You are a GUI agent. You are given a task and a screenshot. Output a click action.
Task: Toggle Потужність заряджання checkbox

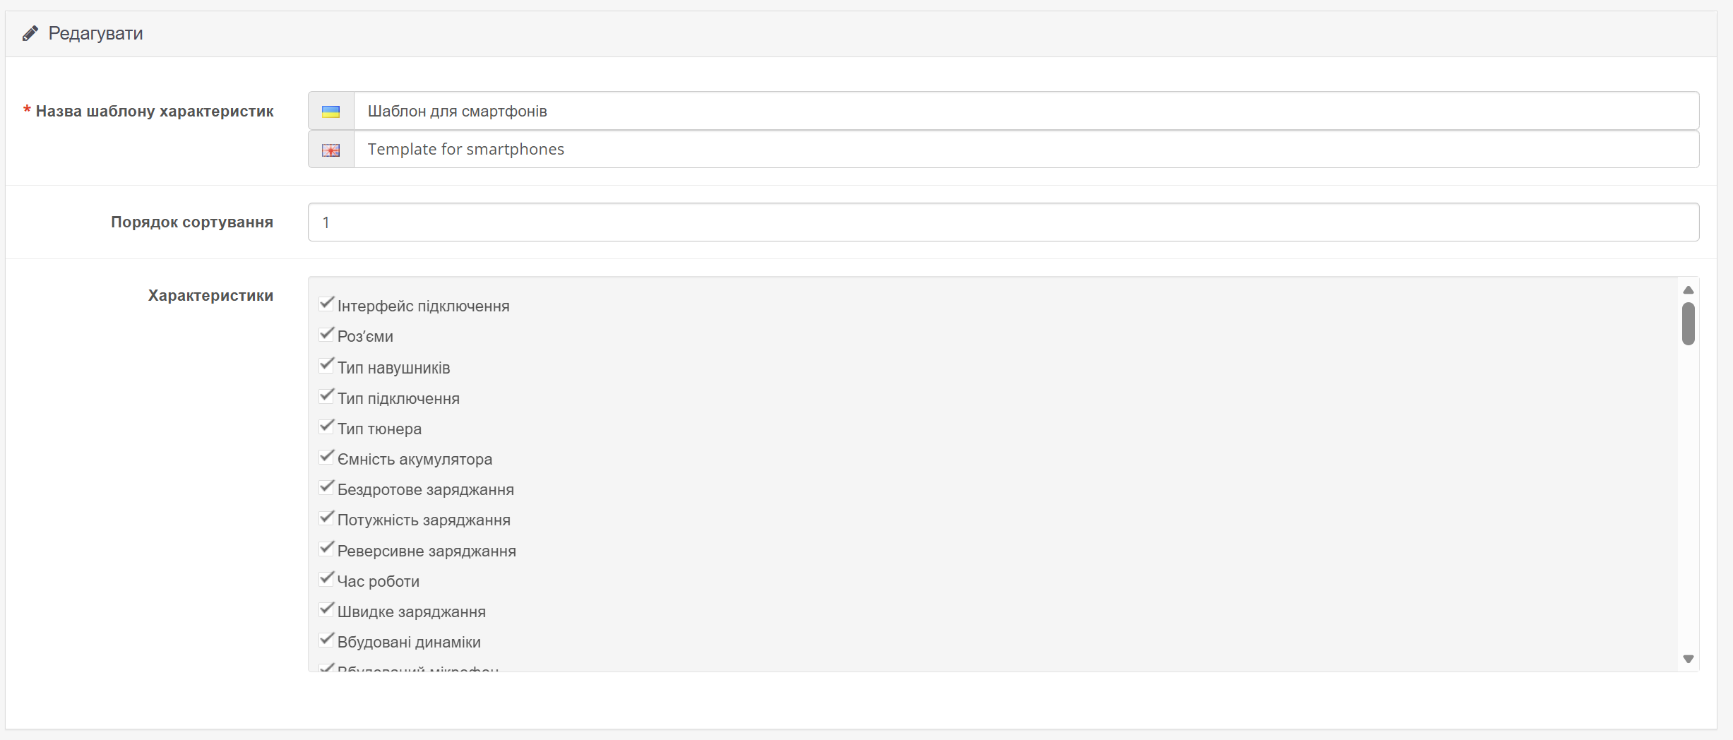coord(326,518)
